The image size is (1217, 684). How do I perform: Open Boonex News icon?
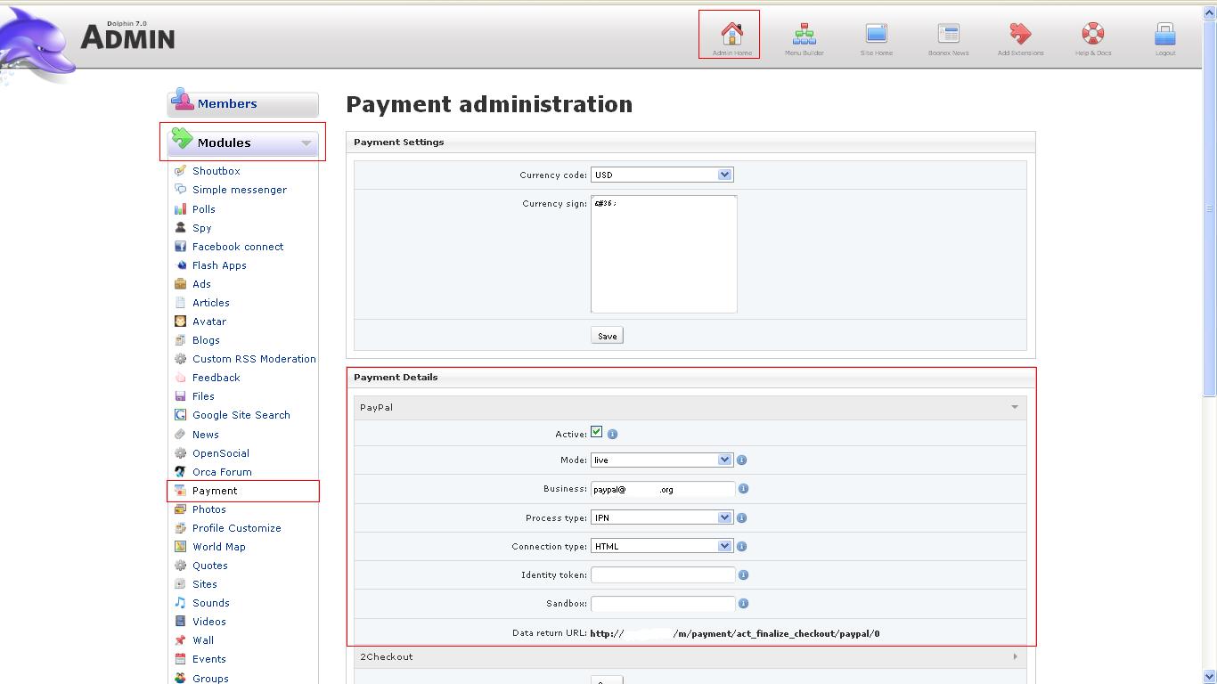point(948,36)
